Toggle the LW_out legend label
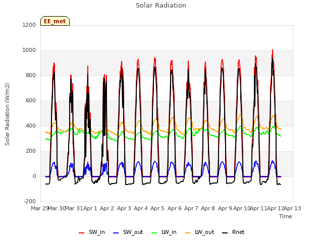Image resolution: width=323 pixels, height=242 pixels. [204, 232]
